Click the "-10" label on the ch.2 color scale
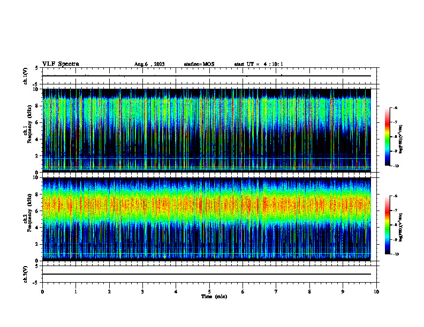The width and height of the screenshot is (424, 327). (x=396, y=254)
